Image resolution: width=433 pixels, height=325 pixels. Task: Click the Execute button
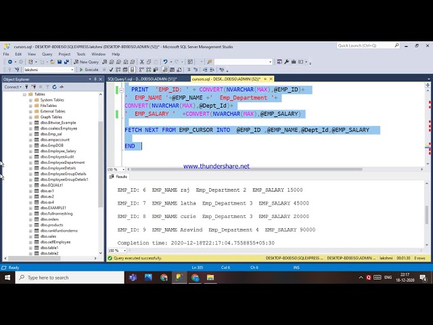[89, 70]
